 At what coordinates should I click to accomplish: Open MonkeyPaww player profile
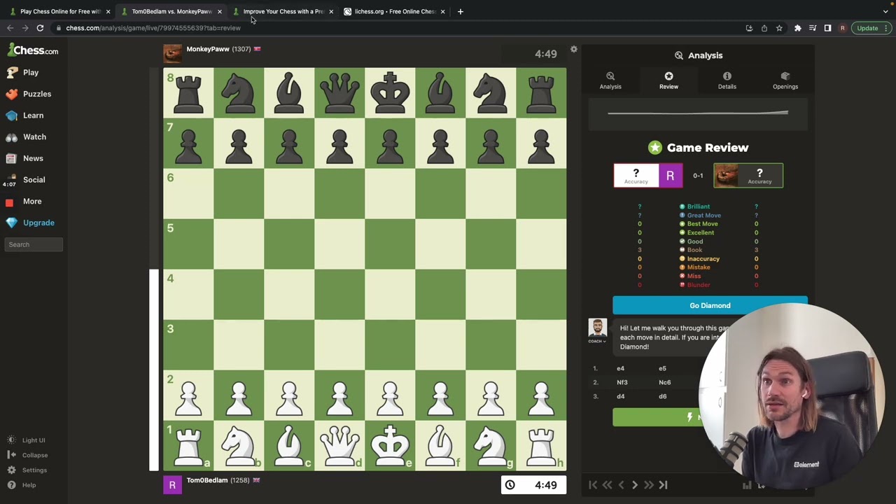(x=208, y=49)
